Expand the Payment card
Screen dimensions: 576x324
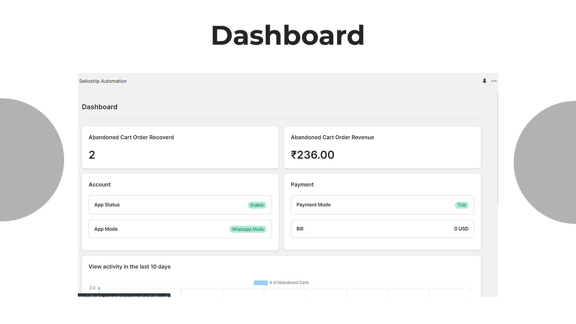(x=302, y=184)
